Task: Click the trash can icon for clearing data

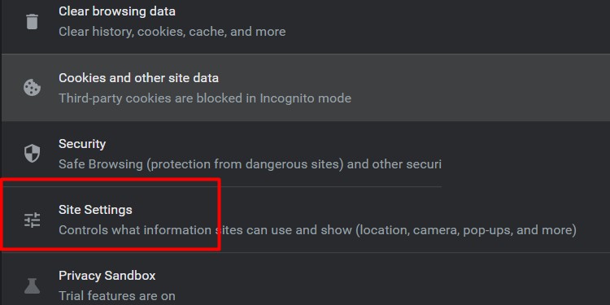Action: click(x=32, y=21)
